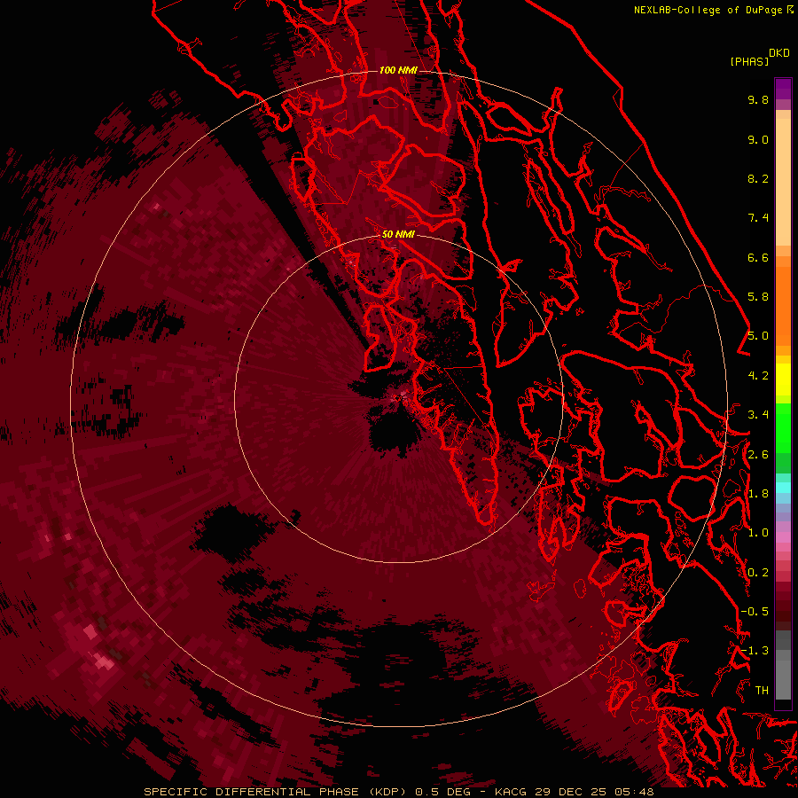The image size is (798, 798).
Task: Click the -1.3 legend value
Action: point(755,651)
